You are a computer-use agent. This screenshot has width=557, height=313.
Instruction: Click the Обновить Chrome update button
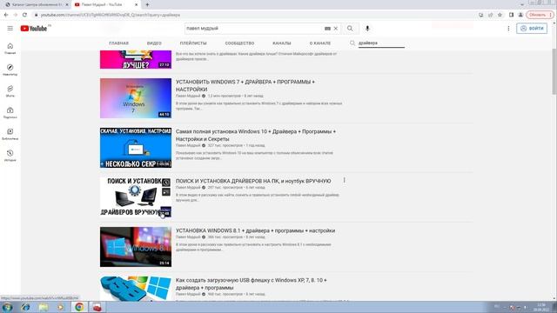point(540,15)
